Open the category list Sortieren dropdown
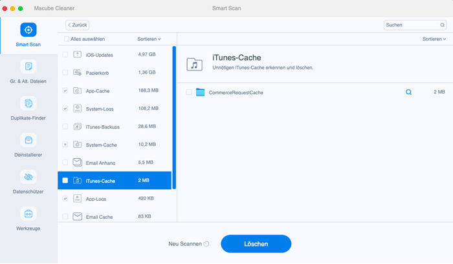Viewport: 453px width, 264px height. click(149, 39)
